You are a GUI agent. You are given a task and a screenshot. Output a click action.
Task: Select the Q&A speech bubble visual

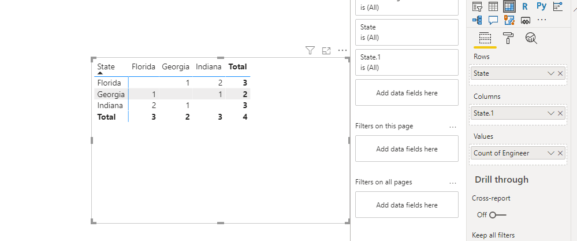coord(493,20)
